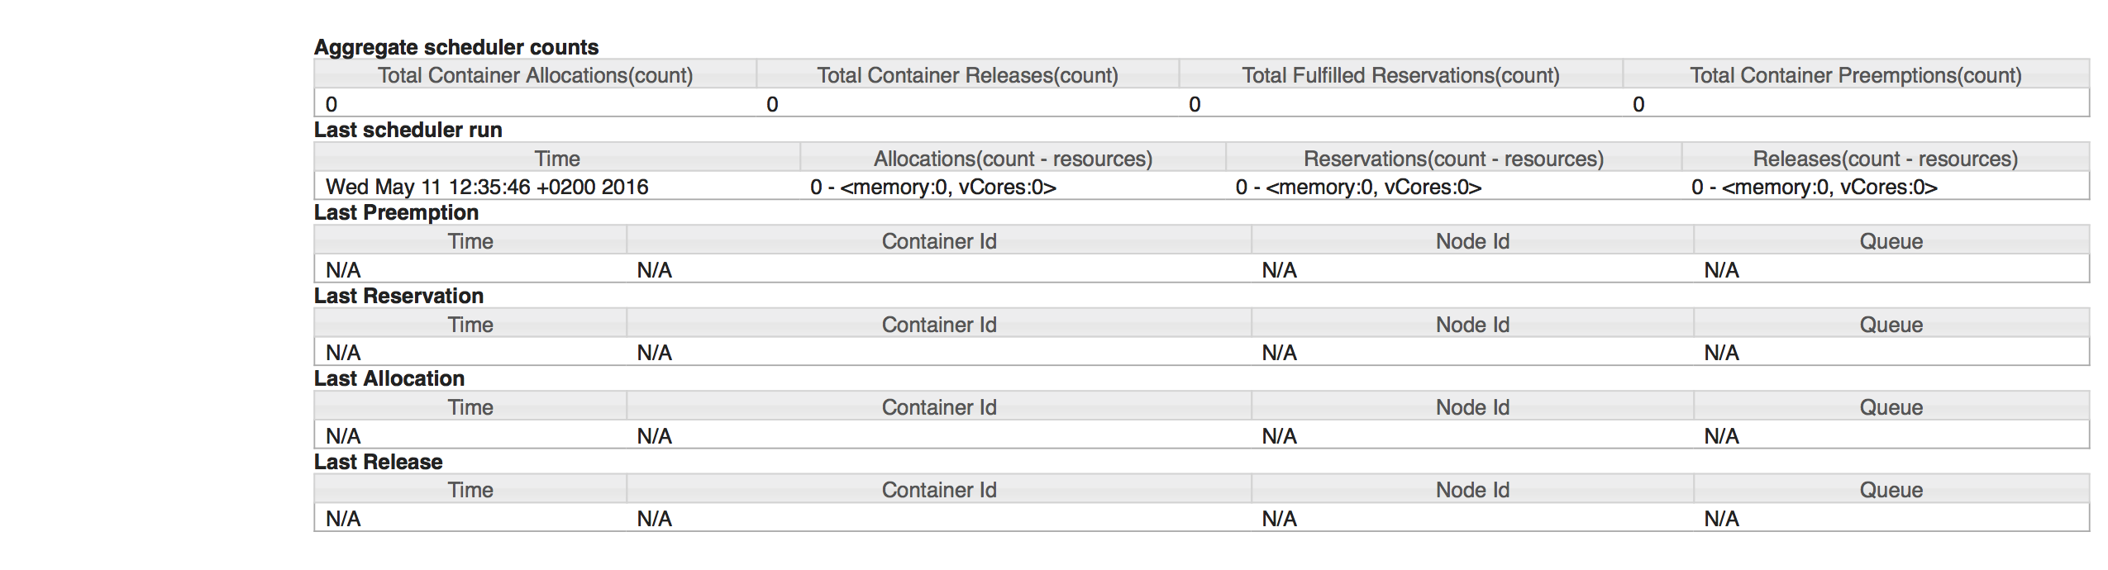Click the Last Preemption section heading
Screen dimensions: 2108x570
pyautogui.click(x=396, y=212)
